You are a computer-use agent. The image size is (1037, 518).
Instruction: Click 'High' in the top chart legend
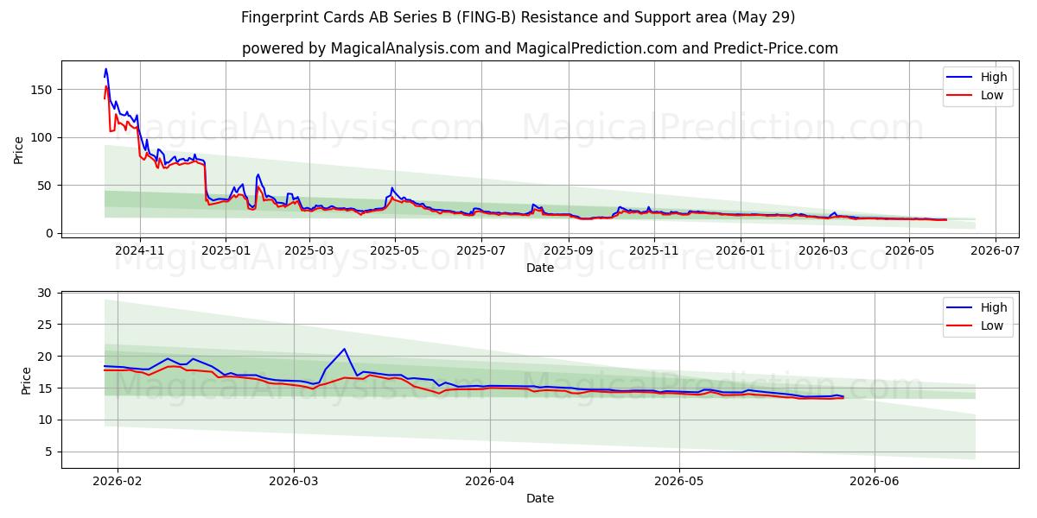click(993, 77)
